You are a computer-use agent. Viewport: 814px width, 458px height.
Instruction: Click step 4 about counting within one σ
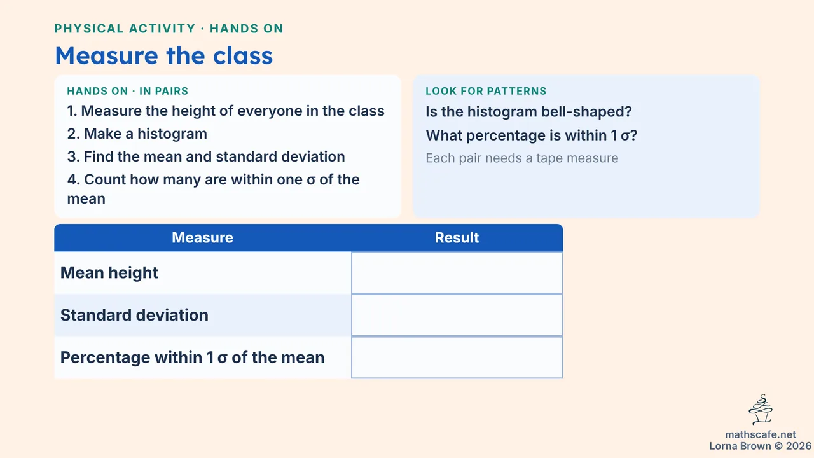[x=214, y=189]
